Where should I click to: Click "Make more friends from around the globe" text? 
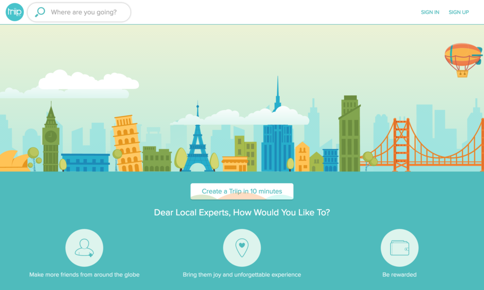(84, 274)
